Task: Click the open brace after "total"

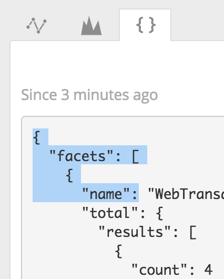Action: 160,213
